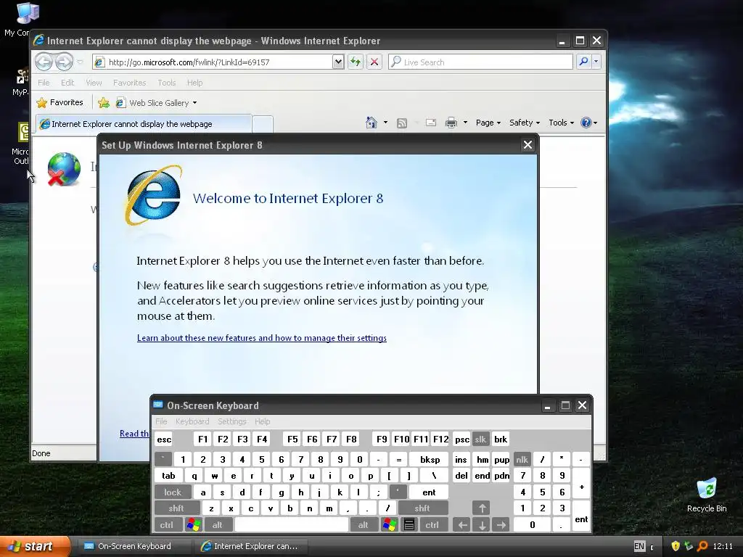Click the Refresh icon next to address bar

356,62
